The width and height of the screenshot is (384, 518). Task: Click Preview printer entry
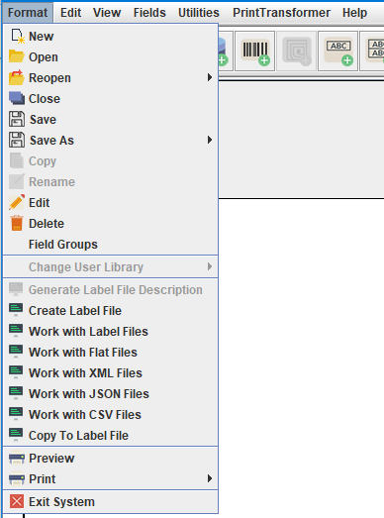point(110,459)
